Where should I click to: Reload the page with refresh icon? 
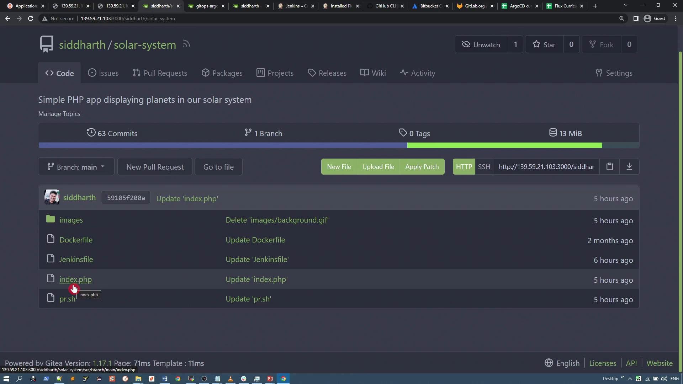pos(31,18)
